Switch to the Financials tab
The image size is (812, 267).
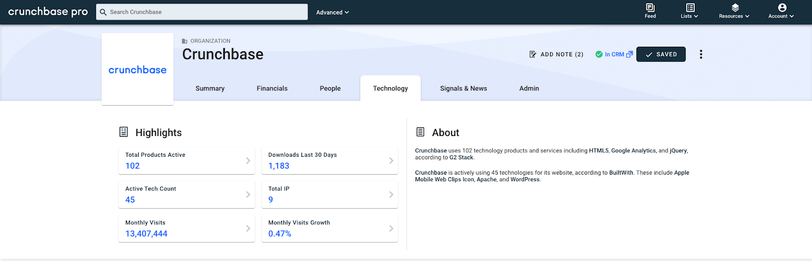click(272, 88)
